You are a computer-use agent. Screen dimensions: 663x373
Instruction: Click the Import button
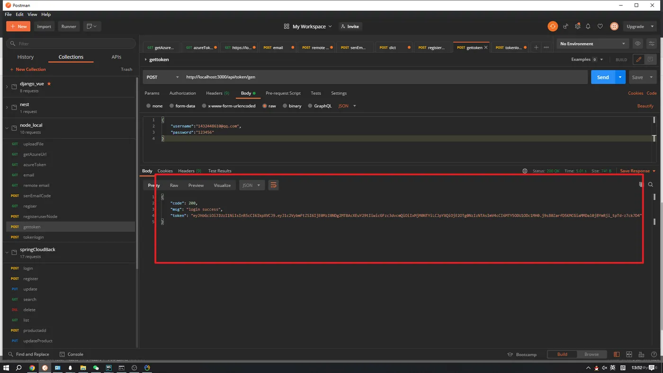(x=44, y=27)
